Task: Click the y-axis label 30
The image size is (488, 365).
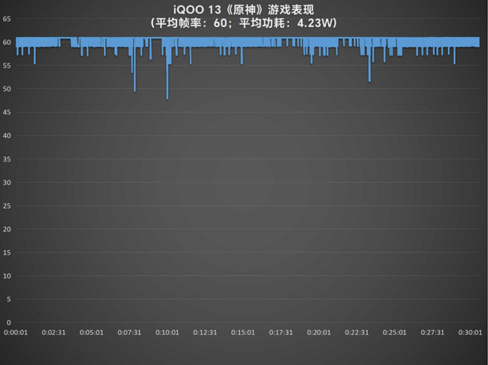Action: [x=7, y=182]
